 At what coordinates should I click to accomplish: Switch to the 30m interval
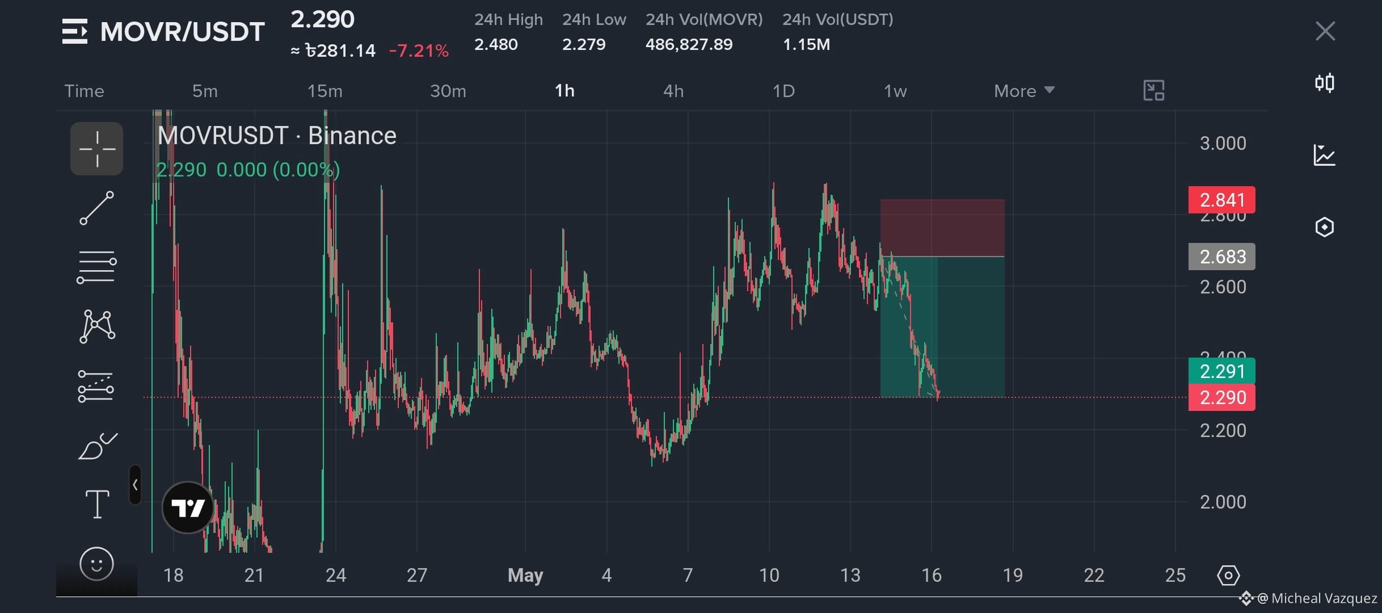coord(448,91)
